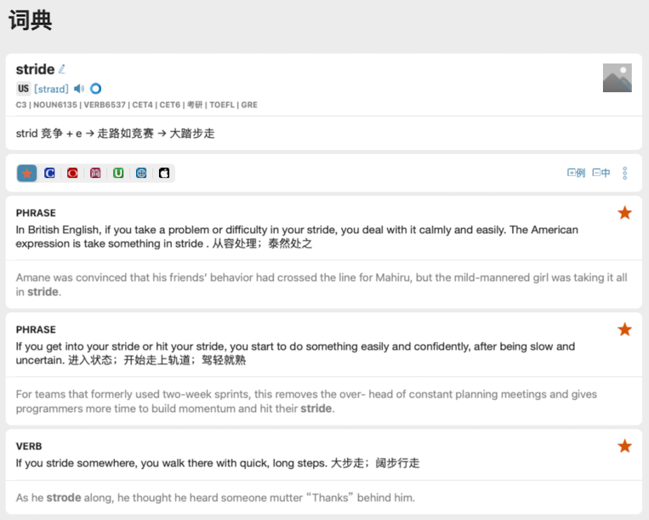Select the green U dictionary source icon

pos(118,174)
